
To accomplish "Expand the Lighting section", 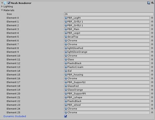I will point(2,7).
